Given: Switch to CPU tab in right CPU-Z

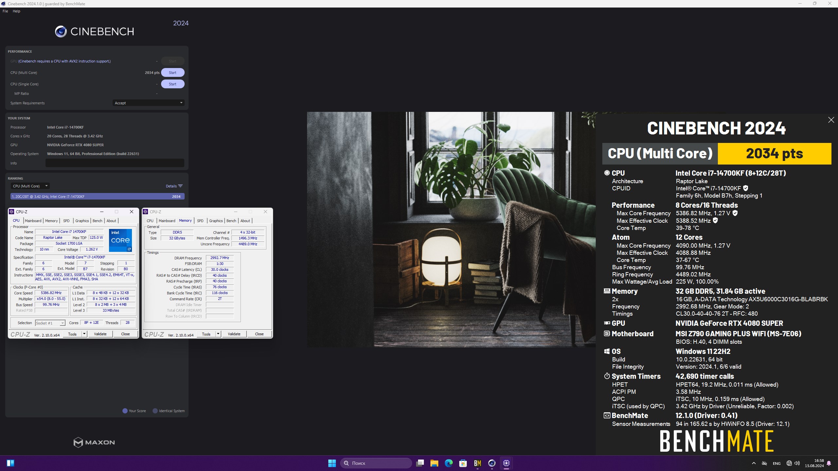Looking at the screenshot, I should [x=150, y=221].
